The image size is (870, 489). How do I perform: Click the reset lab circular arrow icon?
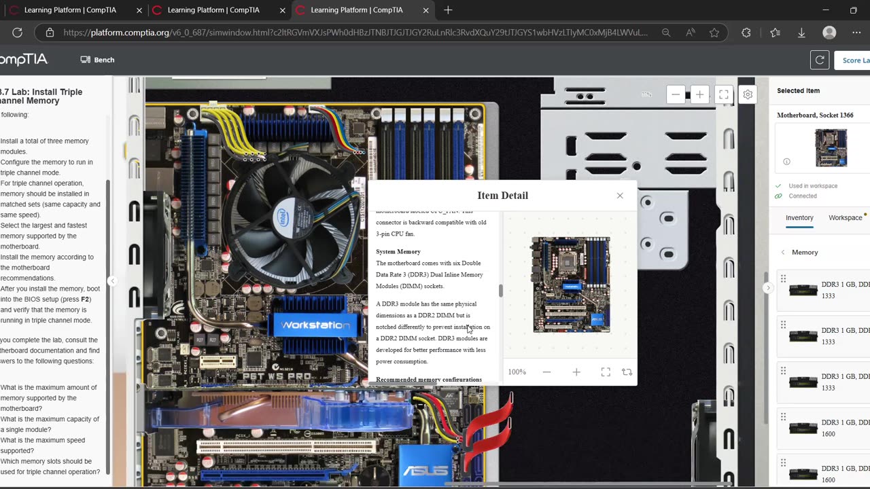point(820,60)
